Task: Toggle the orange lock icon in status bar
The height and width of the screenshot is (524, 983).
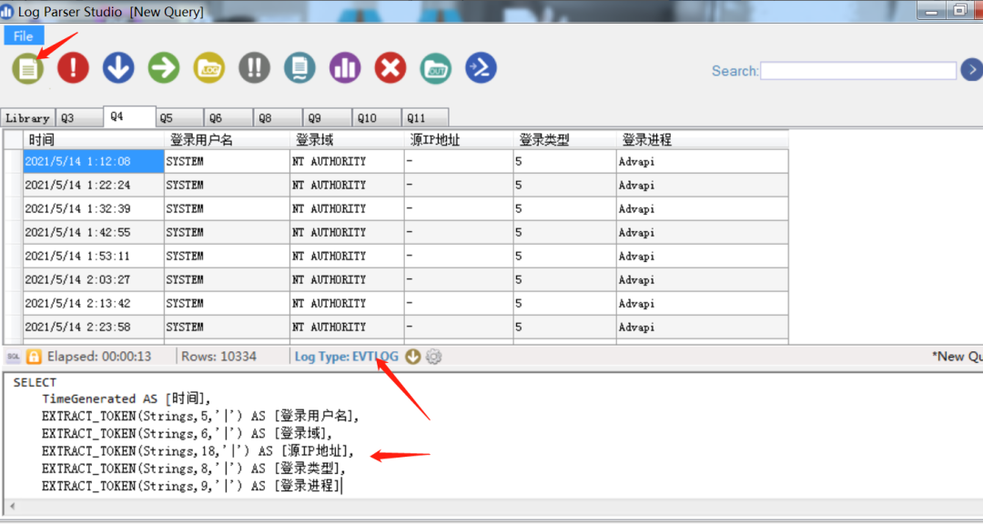Action: pos(34,357)
